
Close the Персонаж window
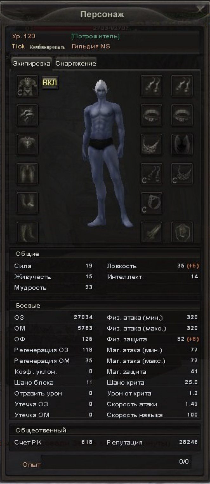click(x=200, y=9)
